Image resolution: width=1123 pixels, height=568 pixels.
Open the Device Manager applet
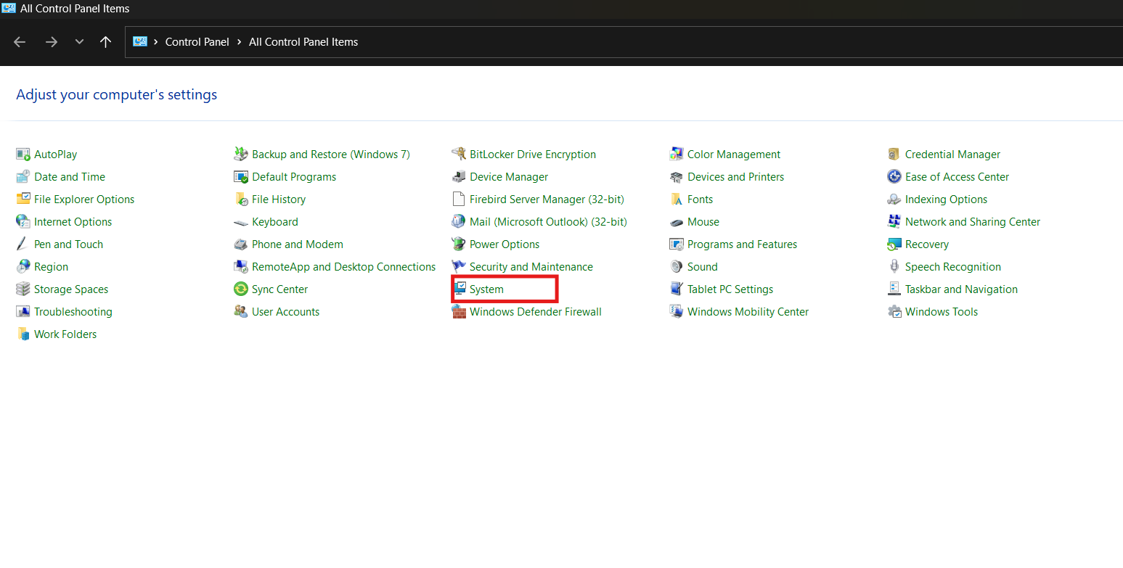click(x=509, y=176)
